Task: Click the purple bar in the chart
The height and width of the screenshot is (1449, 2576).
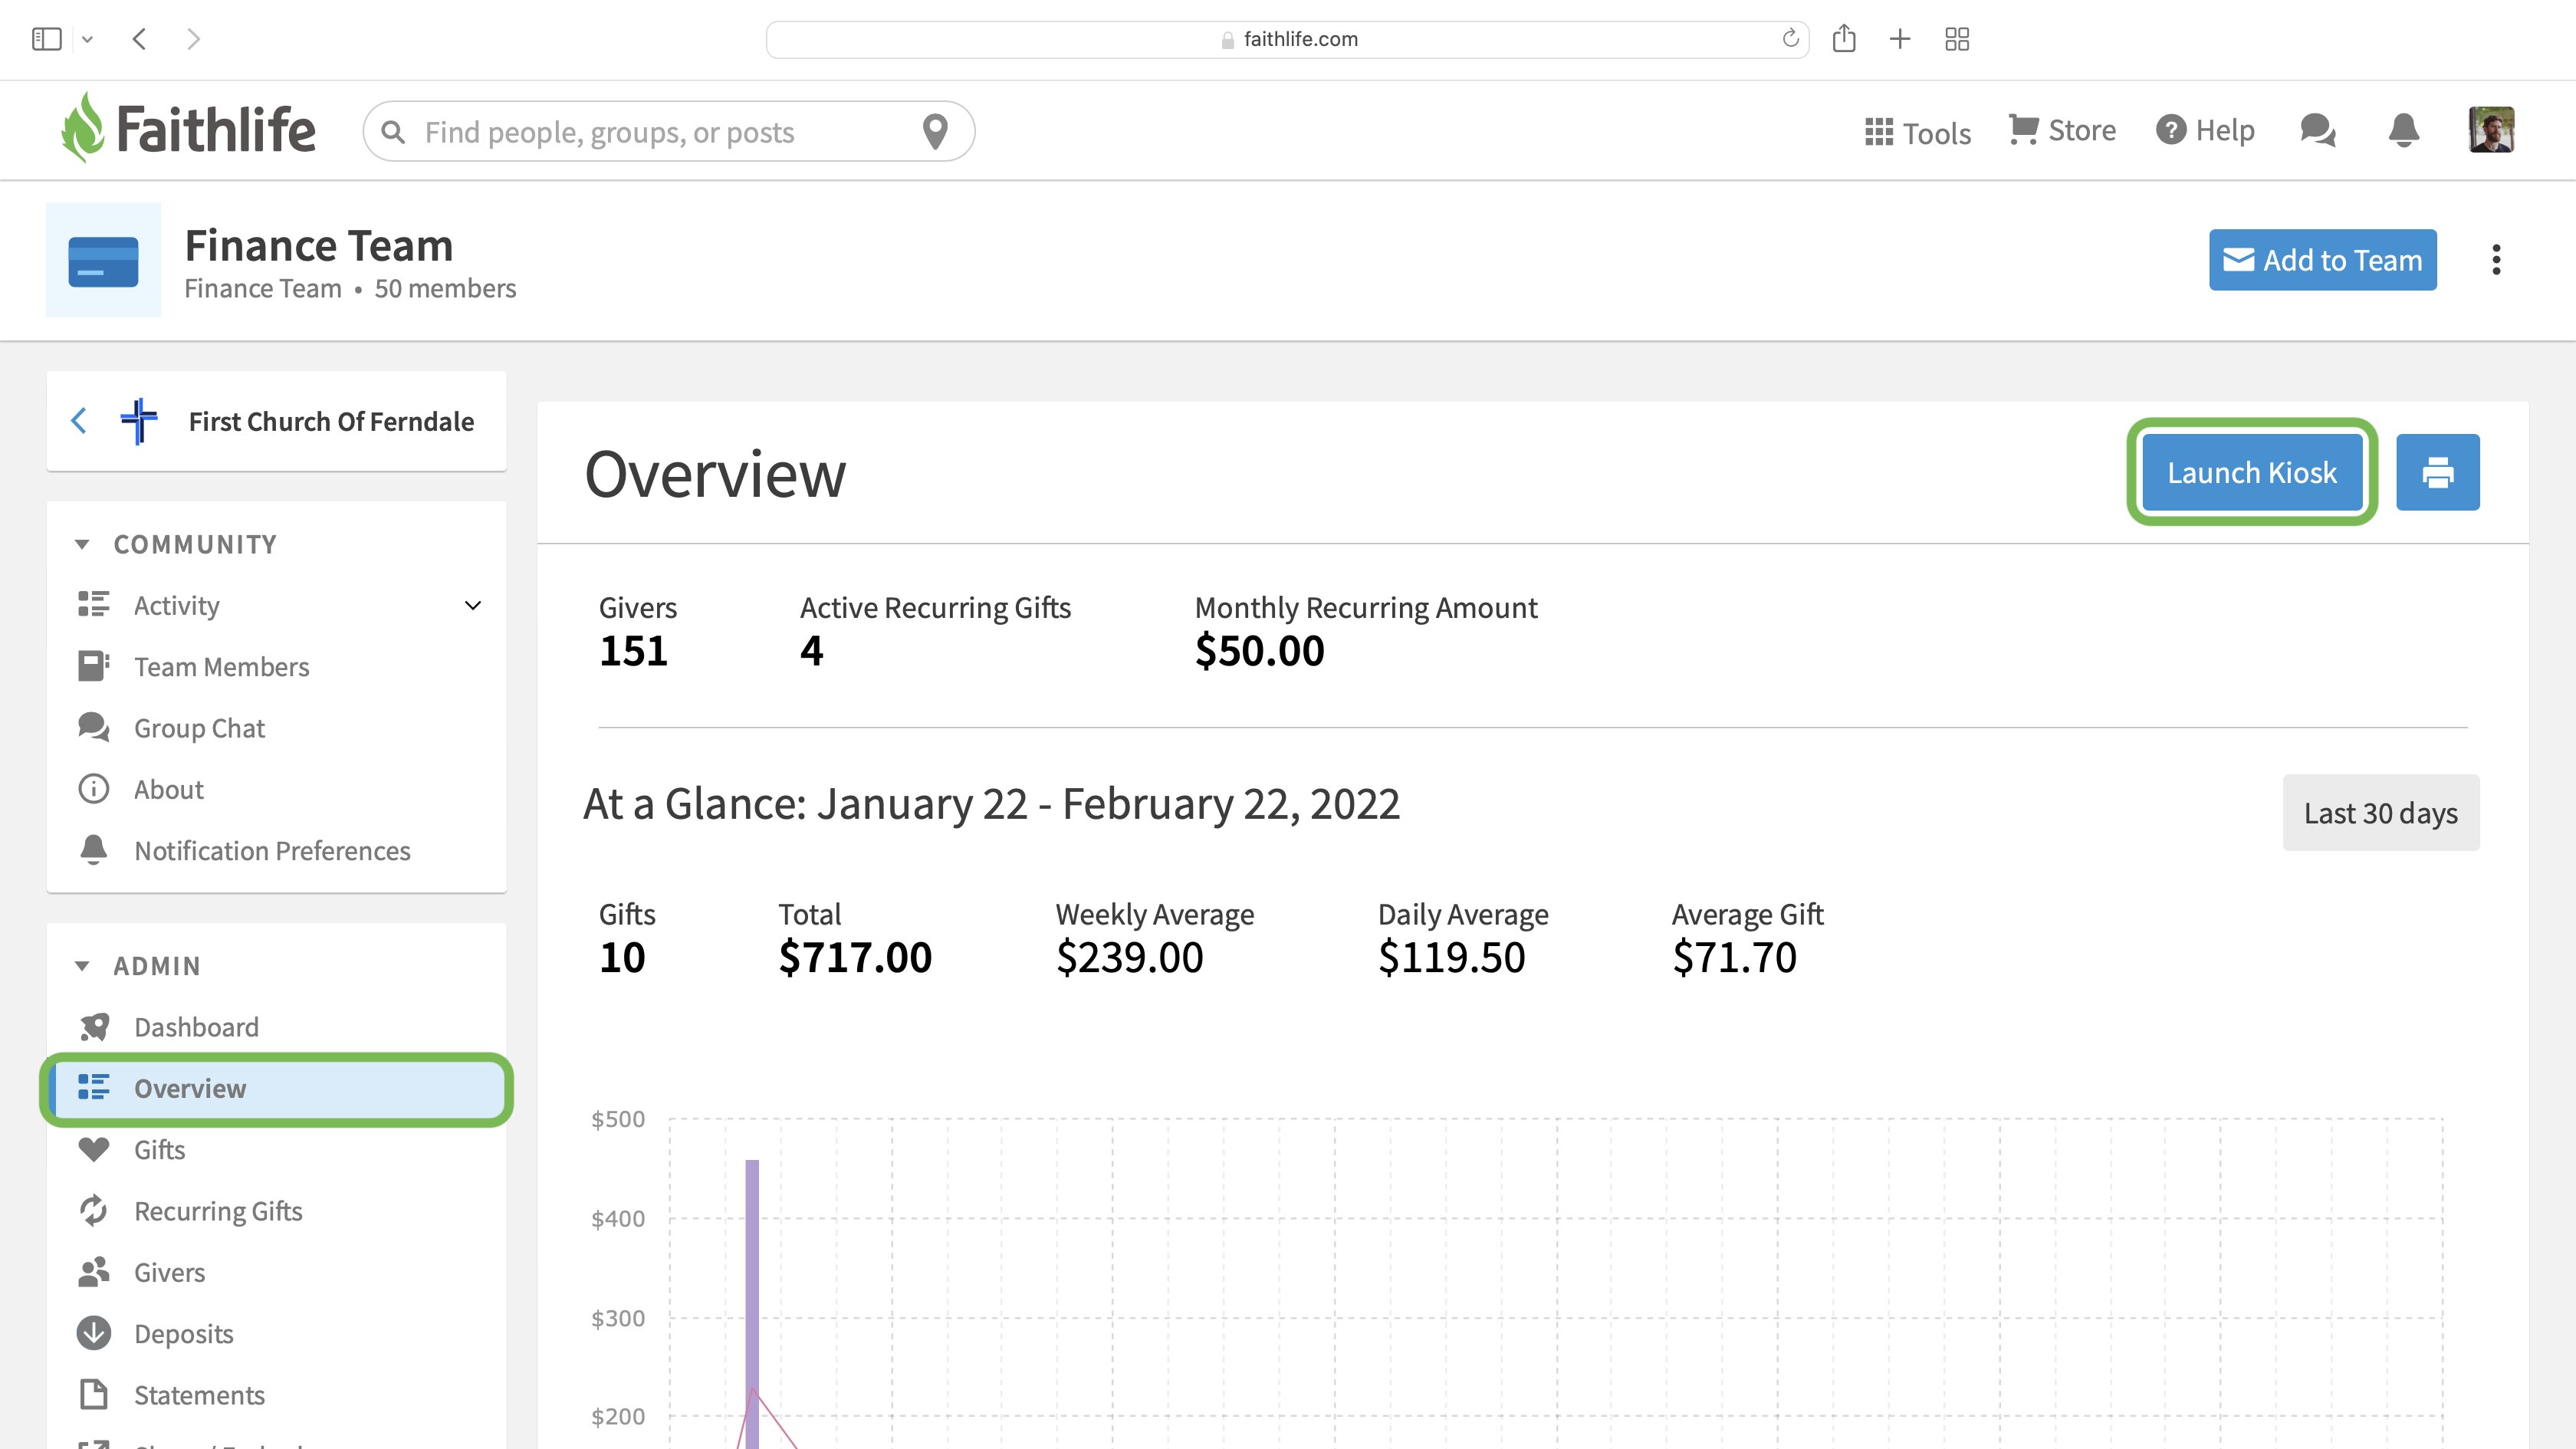Action: pyautogui.click(x=752, y=1303)
